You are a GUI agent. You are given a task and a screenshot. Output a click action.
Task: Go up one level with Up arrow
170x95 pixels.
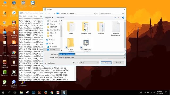point(54,13)
